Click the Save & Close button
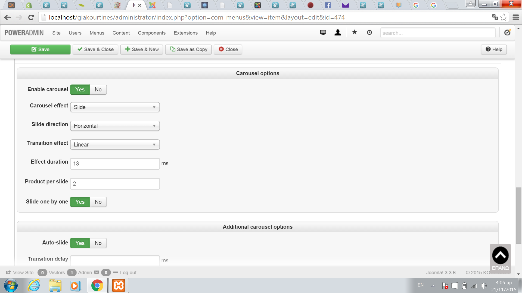 point(95,49)
